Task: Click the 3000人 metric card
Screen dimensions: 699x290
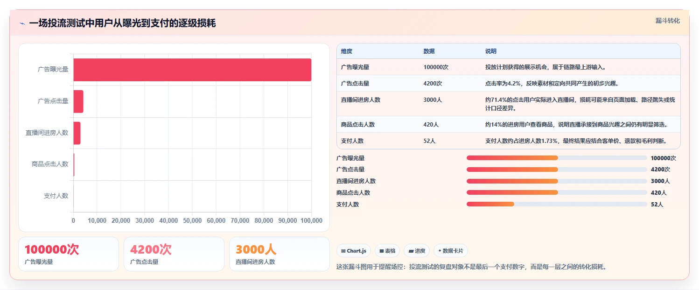Action: (280, 254)
